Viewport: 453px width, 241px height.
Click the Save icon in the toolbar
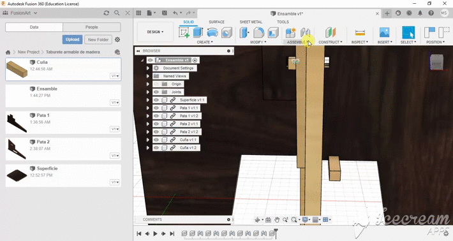(x=165, y=13)
